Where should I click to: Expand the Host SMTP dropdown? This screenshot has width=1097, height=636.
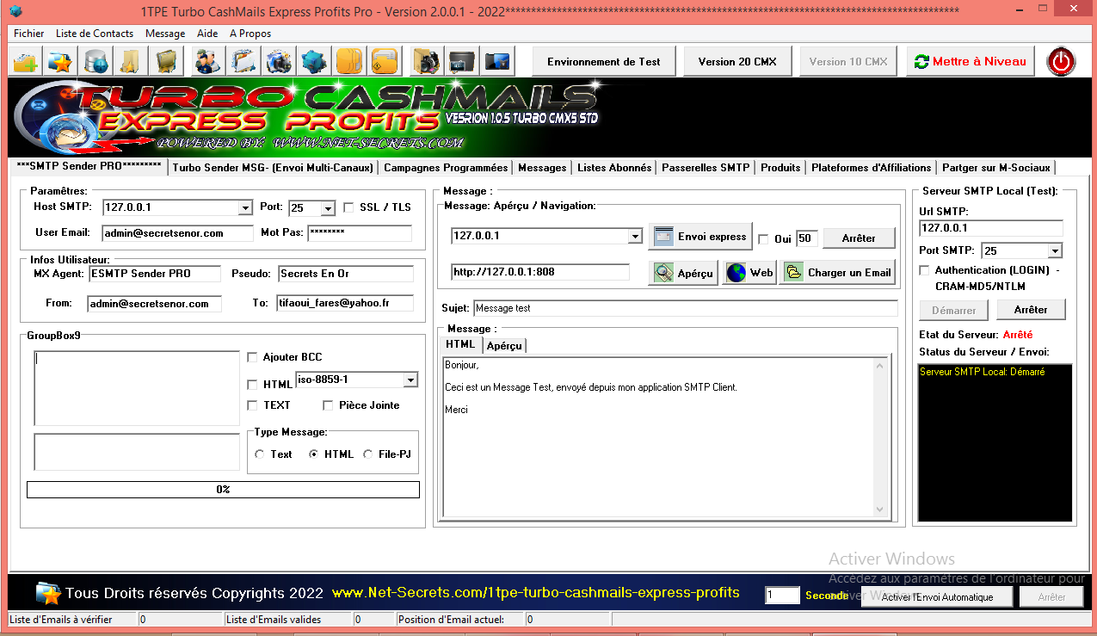(244, 208)
